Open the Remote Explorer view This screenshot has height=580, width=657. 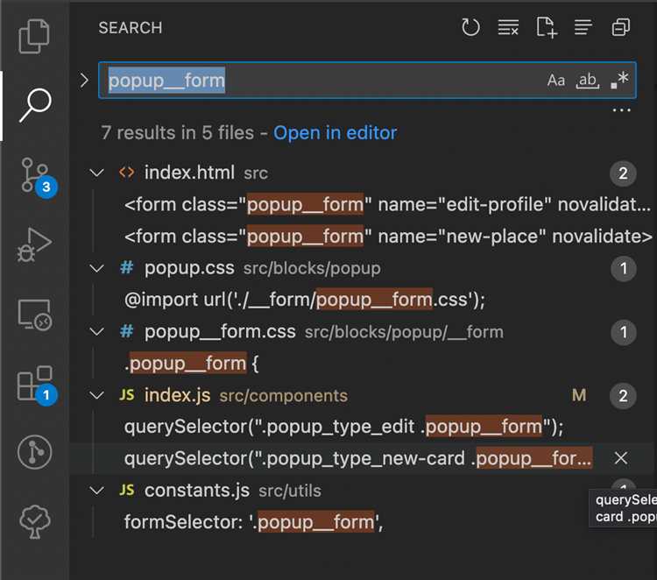click(x=34, y=313)
